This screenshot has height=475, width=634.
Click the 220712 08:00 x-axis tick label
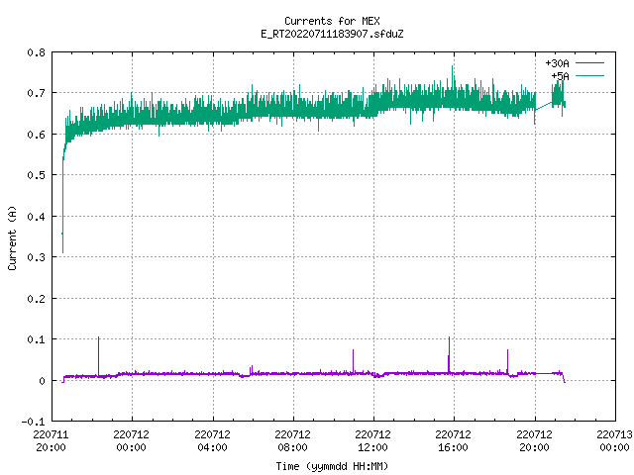point(293,441)
